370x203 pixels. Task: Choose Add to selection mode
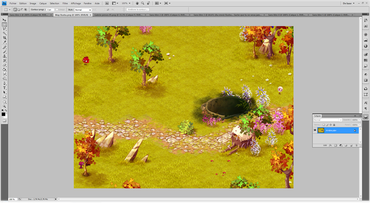click(x=19, y=10)
